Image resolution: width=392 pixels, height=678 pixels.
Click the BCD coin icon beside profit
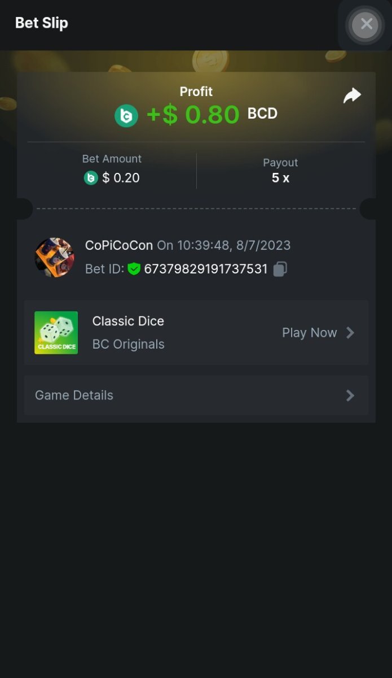pos(126,116)
